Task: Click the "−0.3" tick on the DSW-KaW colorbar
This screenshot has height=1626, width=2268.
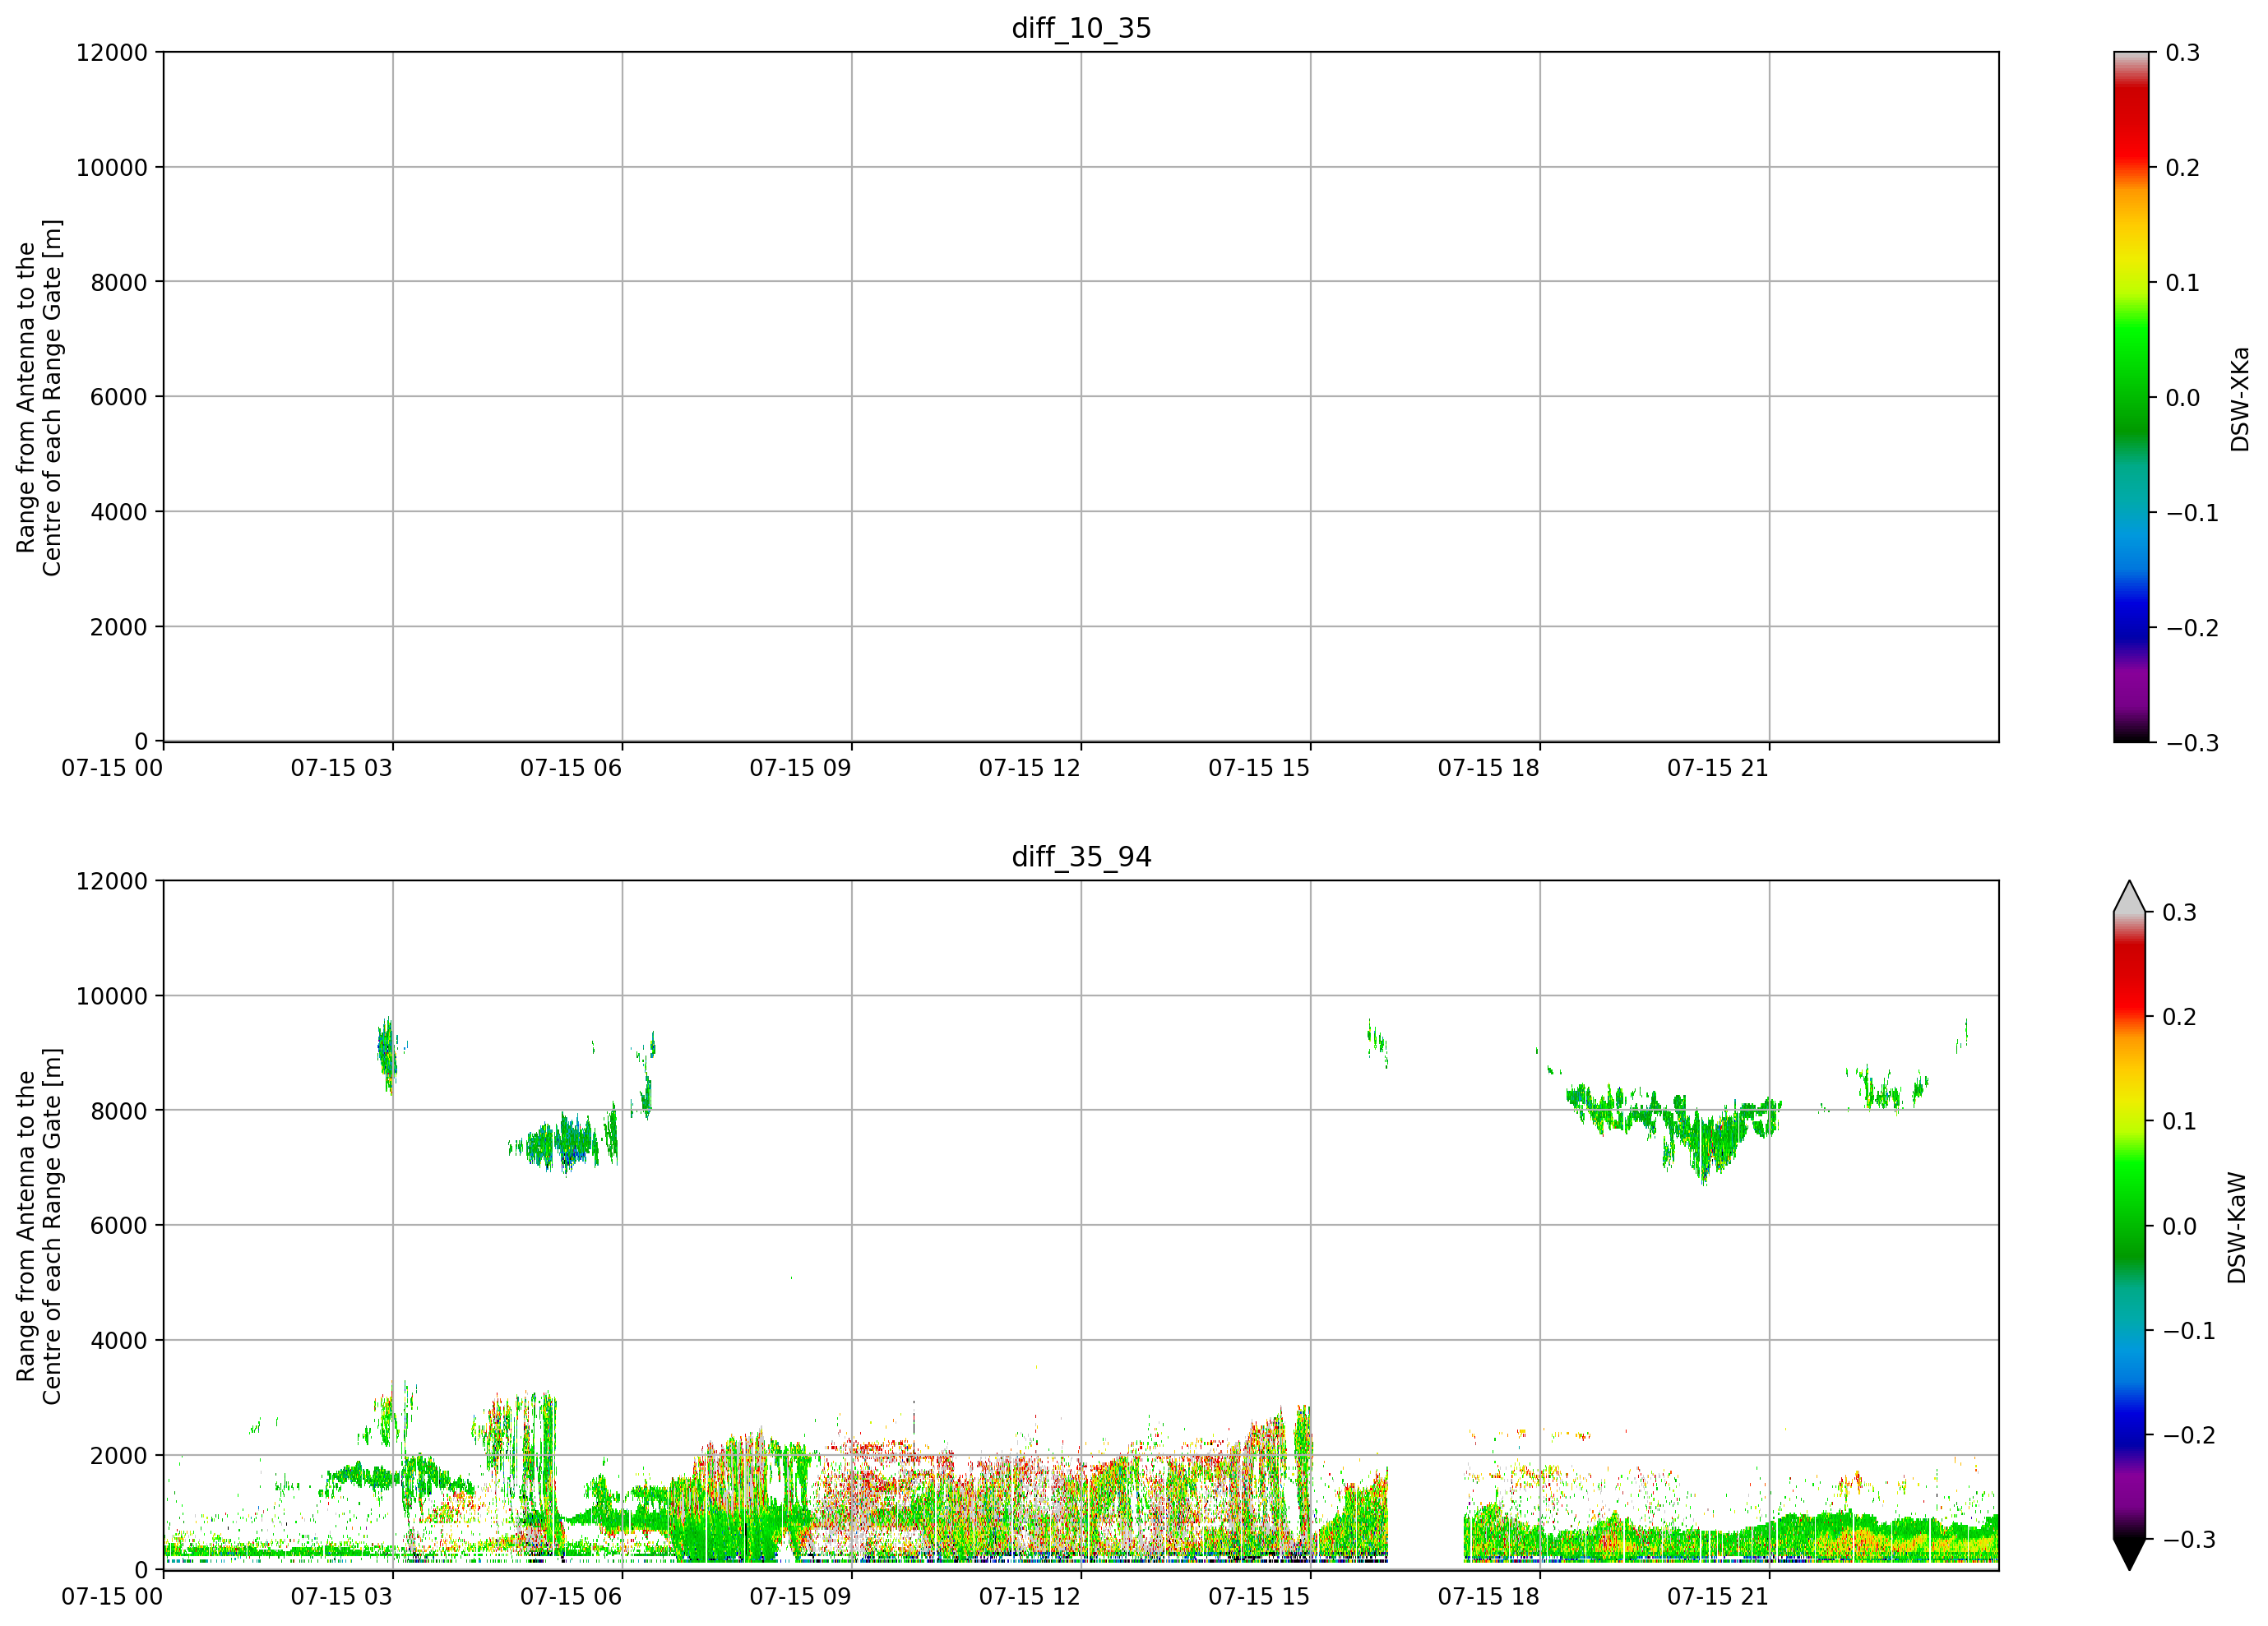Action: coord(2189,1539)
